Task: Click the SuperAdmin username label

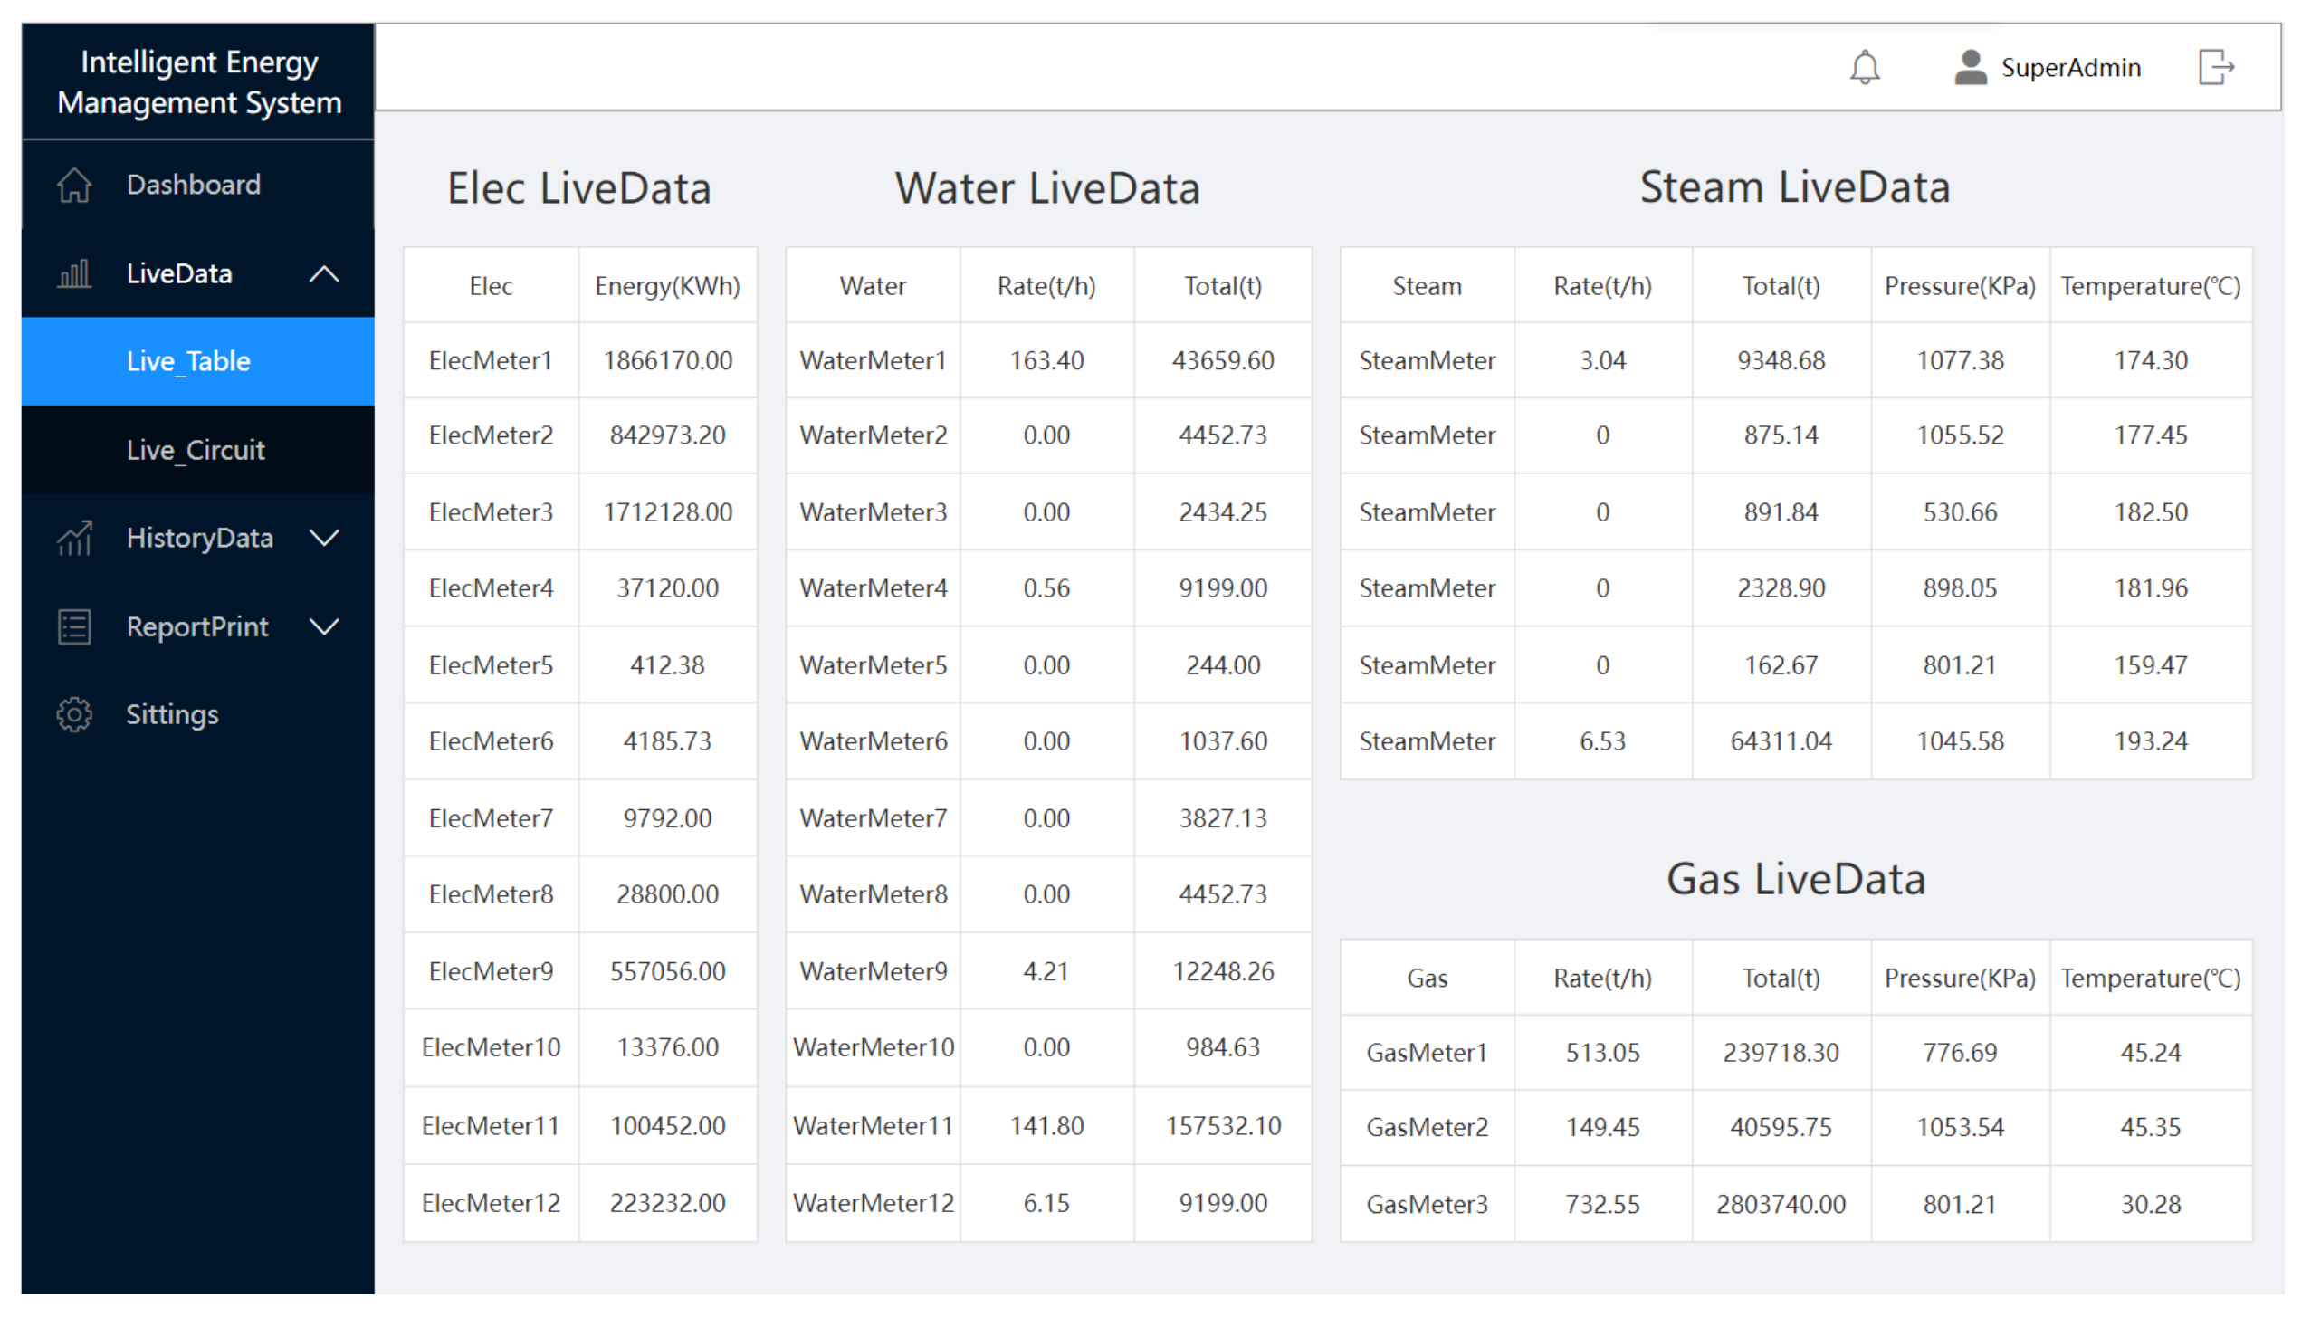Action: pos(2069,68)
